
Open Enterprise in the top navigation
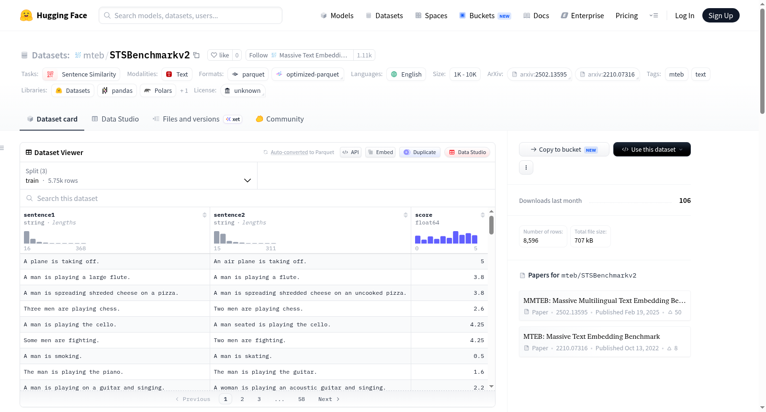pyautogui.click(x=582, y=15)
